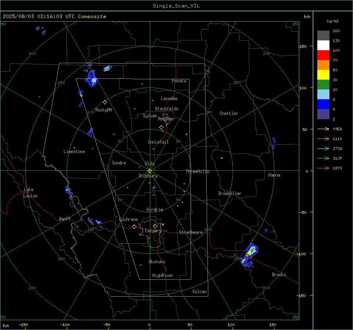The height and width of the screenshot is (330, 353).
Task: Click the Airdrie city label
Action: pyautogui.click(x=155, y=210)
